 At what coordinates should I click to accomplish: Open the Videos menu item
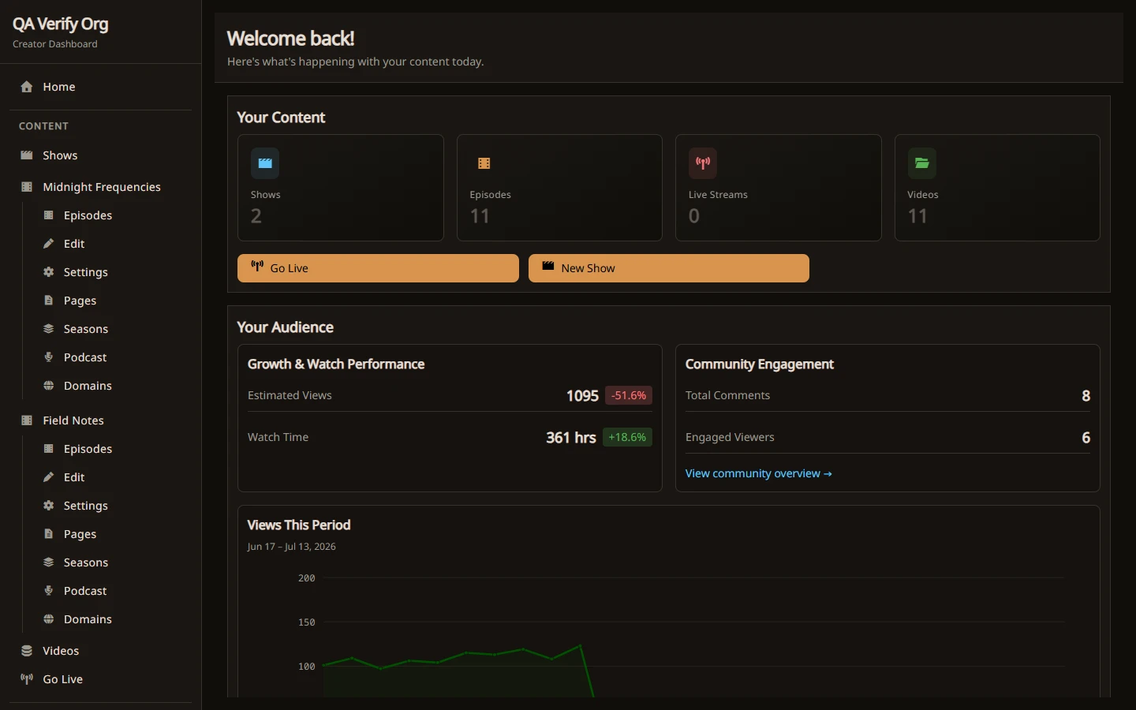tap(101, 651)
